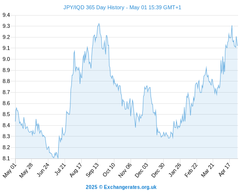
Task: Open the Exchangerates.org.uk link
Action: pyautogui.click(x=130, y=187)
